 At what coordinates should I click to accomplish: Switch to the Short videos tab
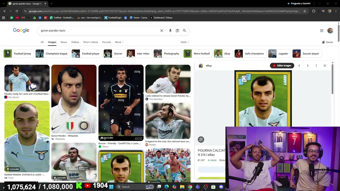tap(91, 42)
